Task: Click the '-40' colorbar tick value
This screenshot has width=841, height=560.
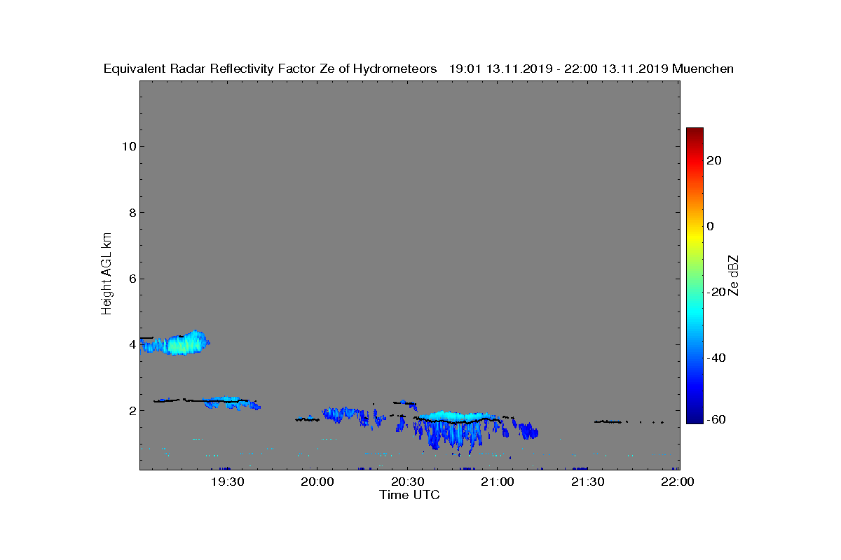Action: click(x=716, y=358)
